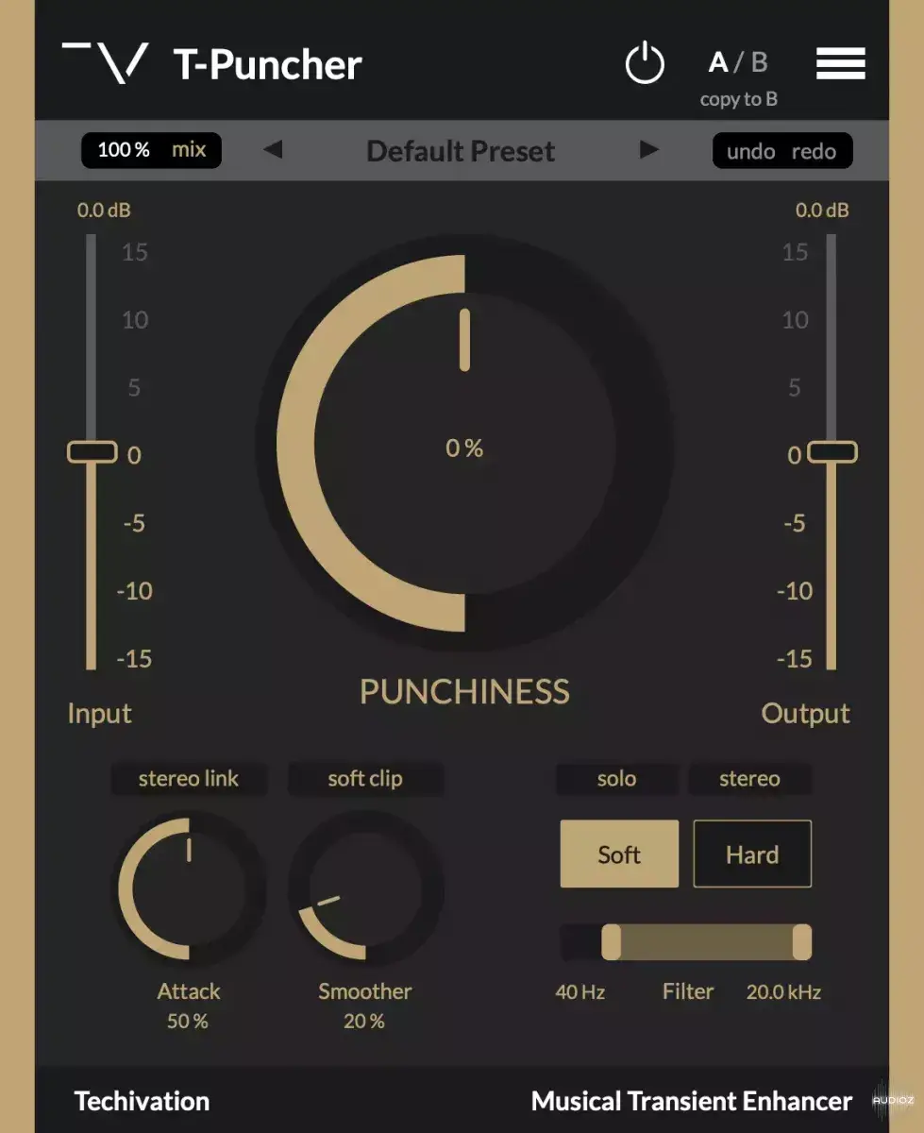Open the Default Preset name
This screenshot has width=924, height=1133.
tap(461, 151)
